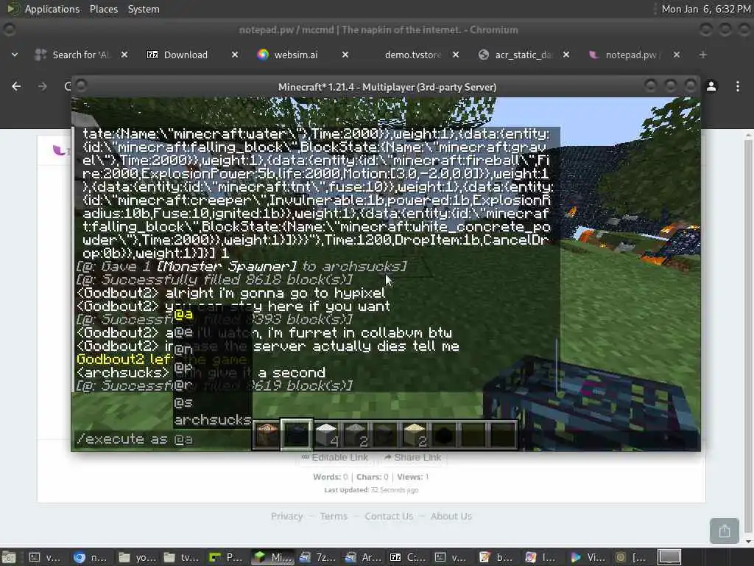The image size is (754, 566).
Task: Choose archsucks from the suggestion list
Action: click(213, 420)
